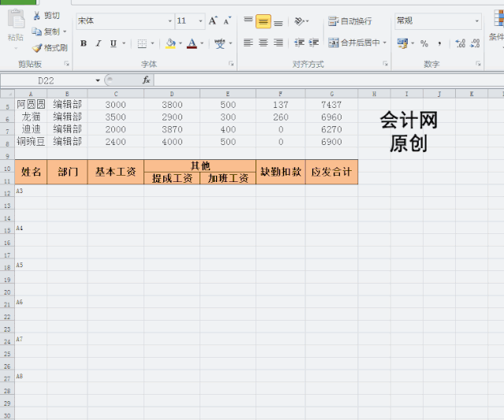Open alignment (对齐方式) dialog launcher
The height and width of the screenshot is (420, 504).
(x=385, y=64)
